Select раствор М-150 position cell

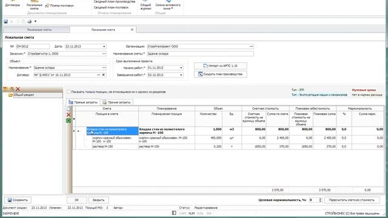[115, 147]
